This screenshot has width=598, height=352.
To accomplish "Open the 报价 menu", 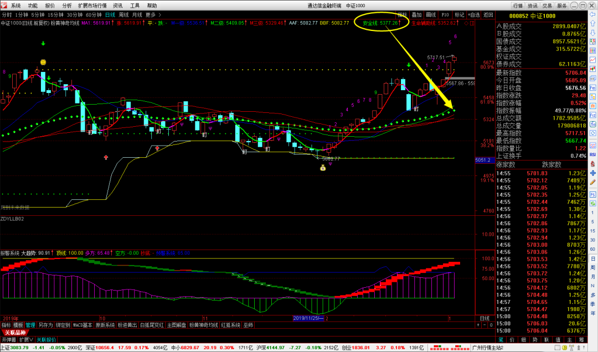I will point(50,6).
